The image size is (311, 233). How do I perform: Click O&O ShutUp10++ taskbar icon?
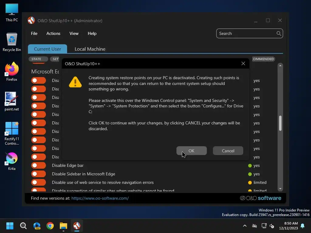[x=77, y=226]
